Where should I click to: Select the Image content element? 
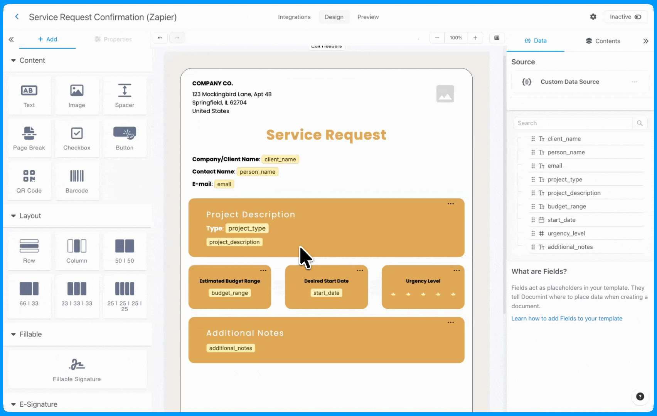pos(77,96)
